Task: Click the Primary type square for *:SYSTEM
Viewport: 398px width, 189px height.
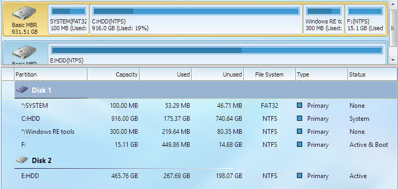Action: [x=300, y=105]
